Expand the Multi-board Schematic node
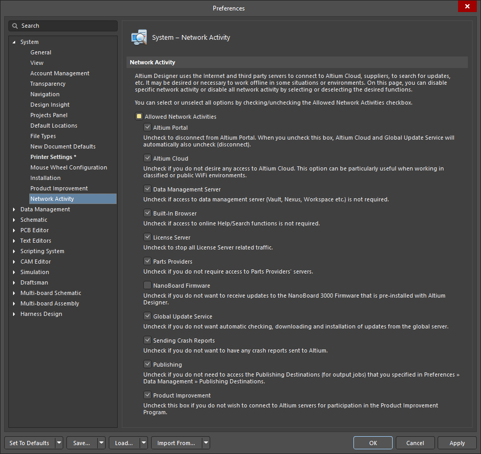481x454 pixels. [x=14, y=293]
